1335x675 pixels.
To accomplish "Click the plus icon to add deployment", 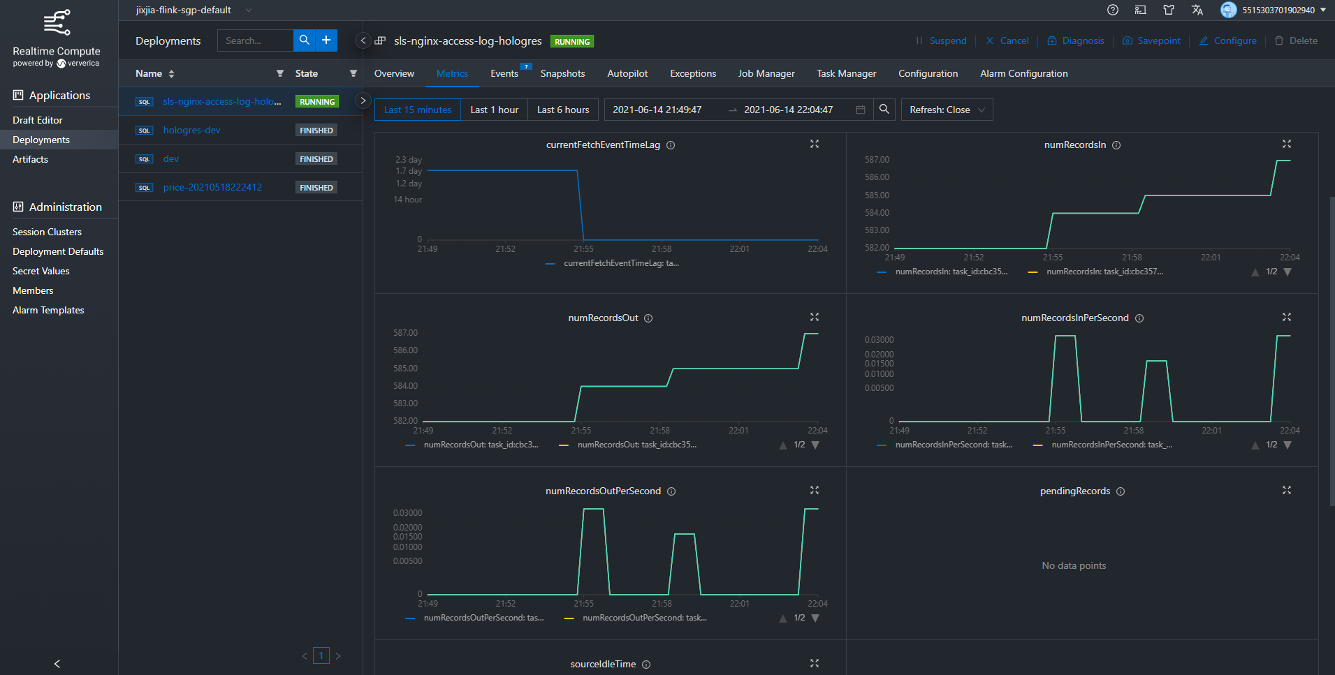I will pyautogui.click(x=326, y=40).
